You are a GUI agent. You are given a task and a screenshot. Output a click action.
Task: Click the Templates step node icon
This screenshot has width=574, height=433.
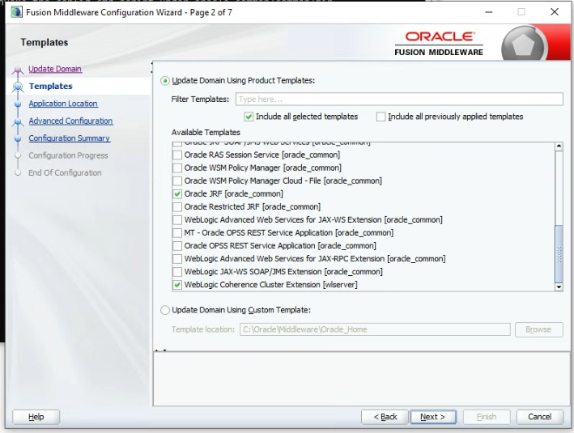point(18,87)
